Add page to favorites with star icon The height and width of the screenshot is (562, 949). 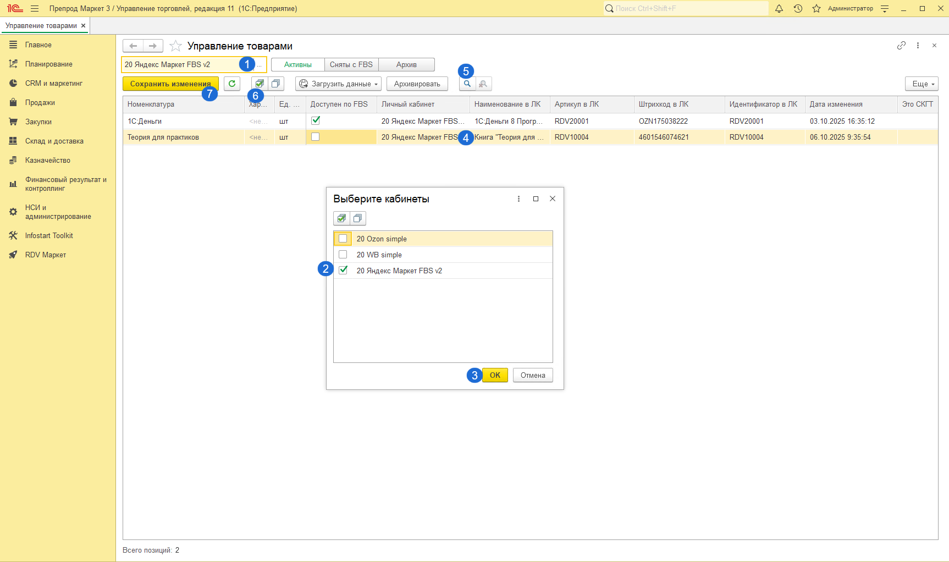[x=175, y=46]
